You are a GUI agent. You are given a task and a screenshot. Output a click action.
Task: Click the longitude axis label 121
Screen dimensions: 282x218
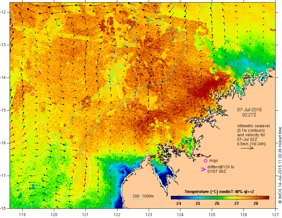tap(85, 214)
